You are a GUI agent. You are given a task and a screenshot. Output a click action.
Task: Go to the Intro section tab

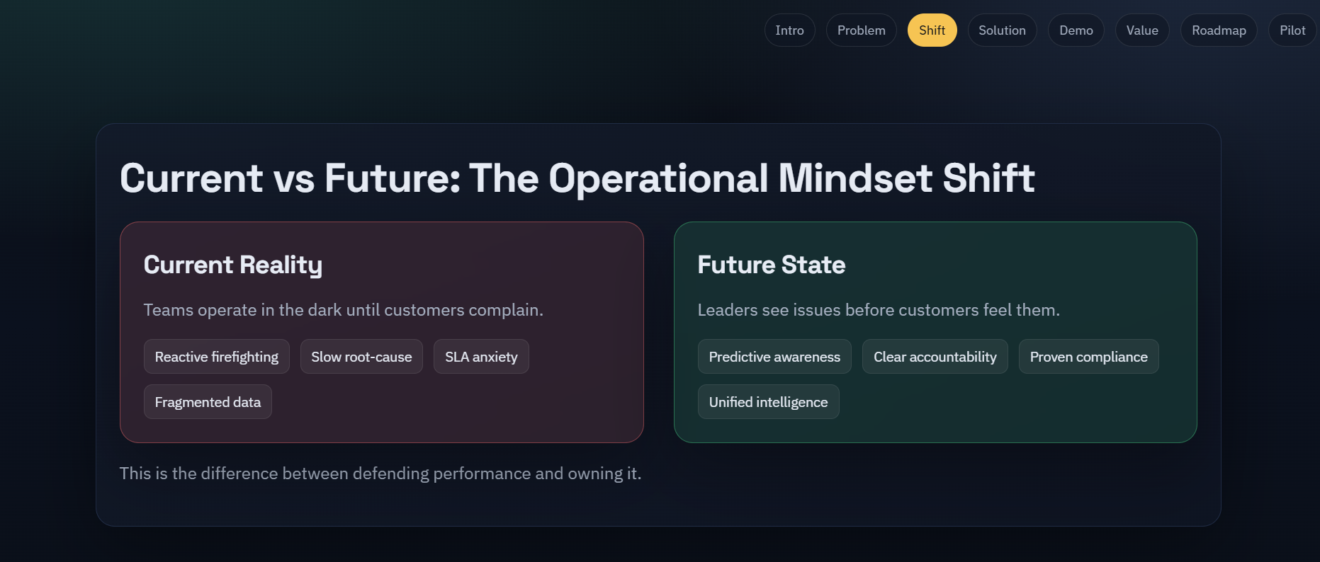(x=789, y=30)
